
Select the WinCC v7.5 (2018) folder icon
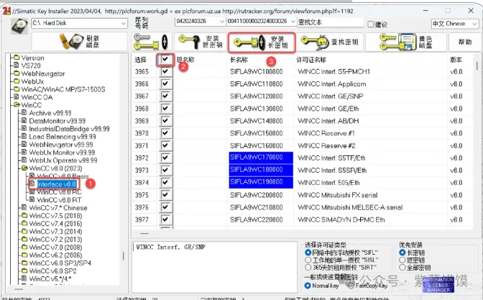tap(24, 215)
